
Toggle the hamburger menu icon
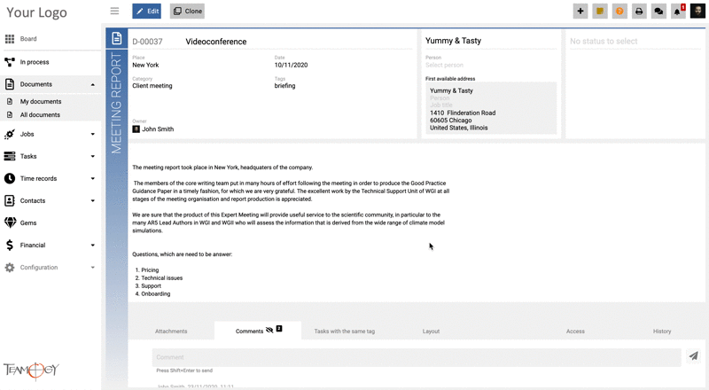point(114,11)
